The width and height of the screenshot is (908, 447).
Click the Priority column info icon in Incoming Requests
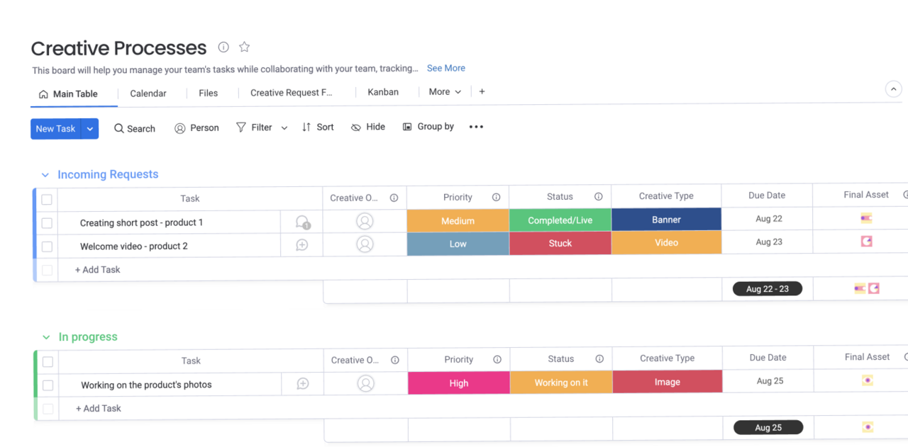click(x=496, y=198)
